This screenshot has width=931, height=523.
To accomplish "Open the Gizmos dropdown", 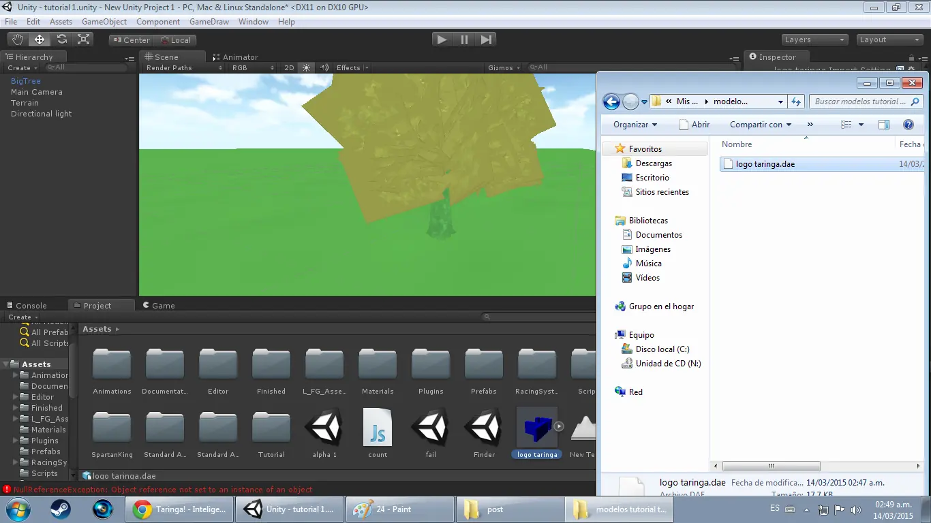I will click(x=504, y=67).
